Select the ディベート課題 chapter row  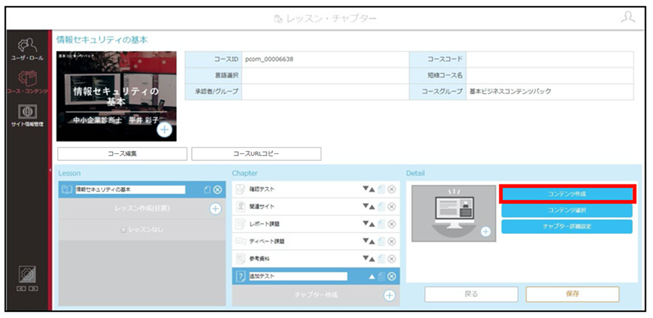coord(316,241)
